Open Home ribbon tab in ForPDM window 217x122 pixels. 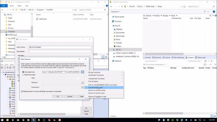click(12, 6)
